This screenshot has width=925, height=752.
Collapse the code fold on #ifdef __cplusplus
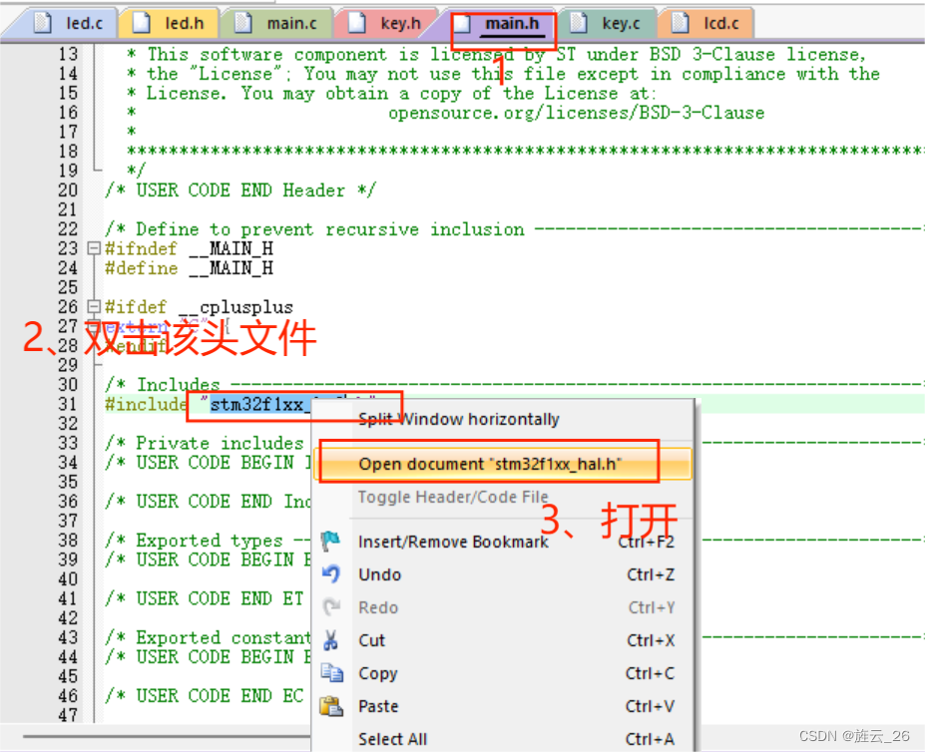[92, 306]
